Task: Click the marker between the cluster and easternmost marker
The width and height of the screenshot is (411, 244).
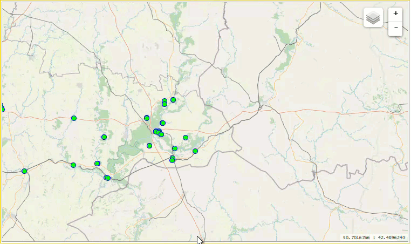Action: 175,148
